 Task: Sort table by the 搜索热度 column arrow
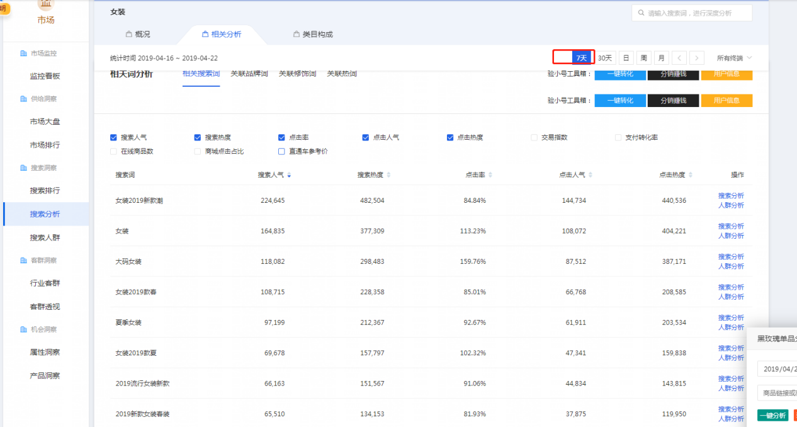point(388,175)
